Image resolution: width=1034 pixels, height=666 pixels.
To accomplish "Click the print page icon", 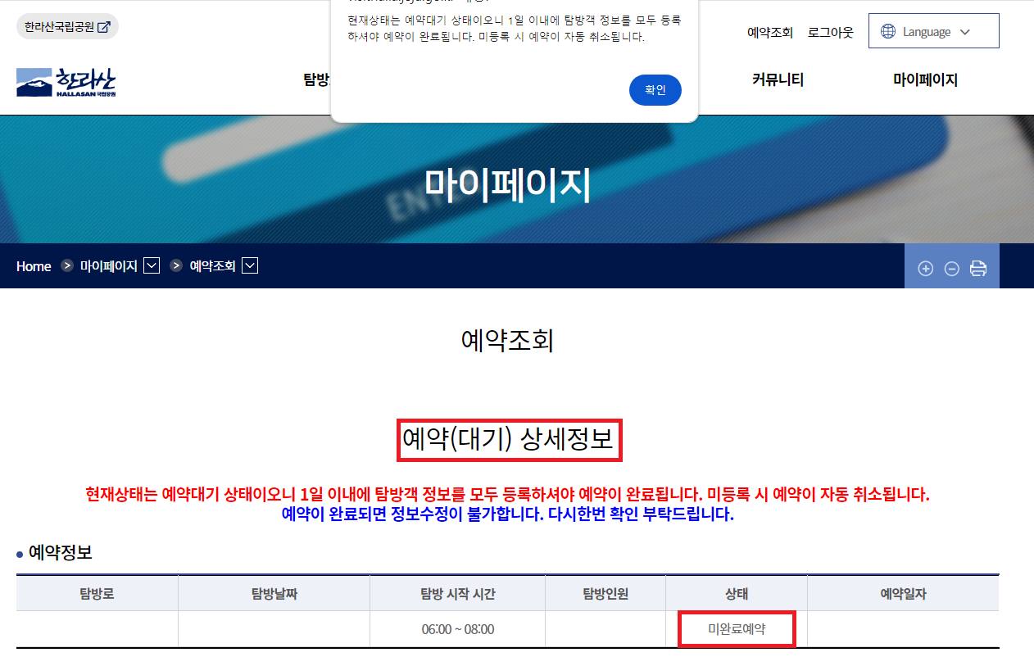I will (978, 268).
